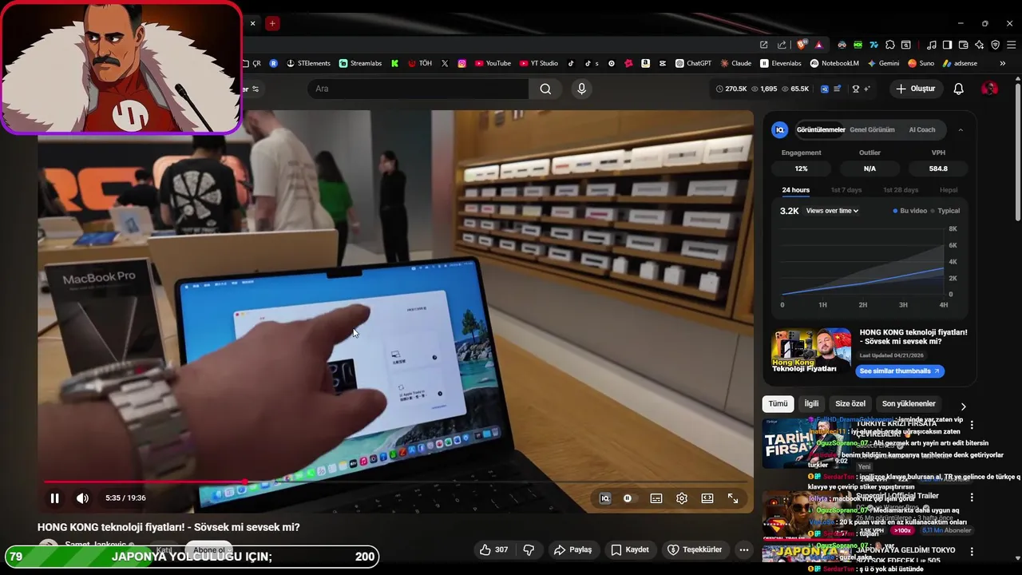
Task: Open the NotebookLM bookmark
Action: [834, 63]
